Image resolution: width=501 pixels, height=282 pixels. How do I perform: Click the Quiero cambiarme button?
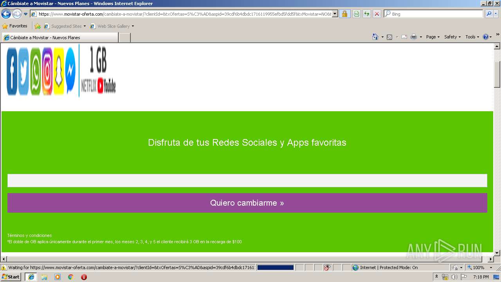point(247,203)
